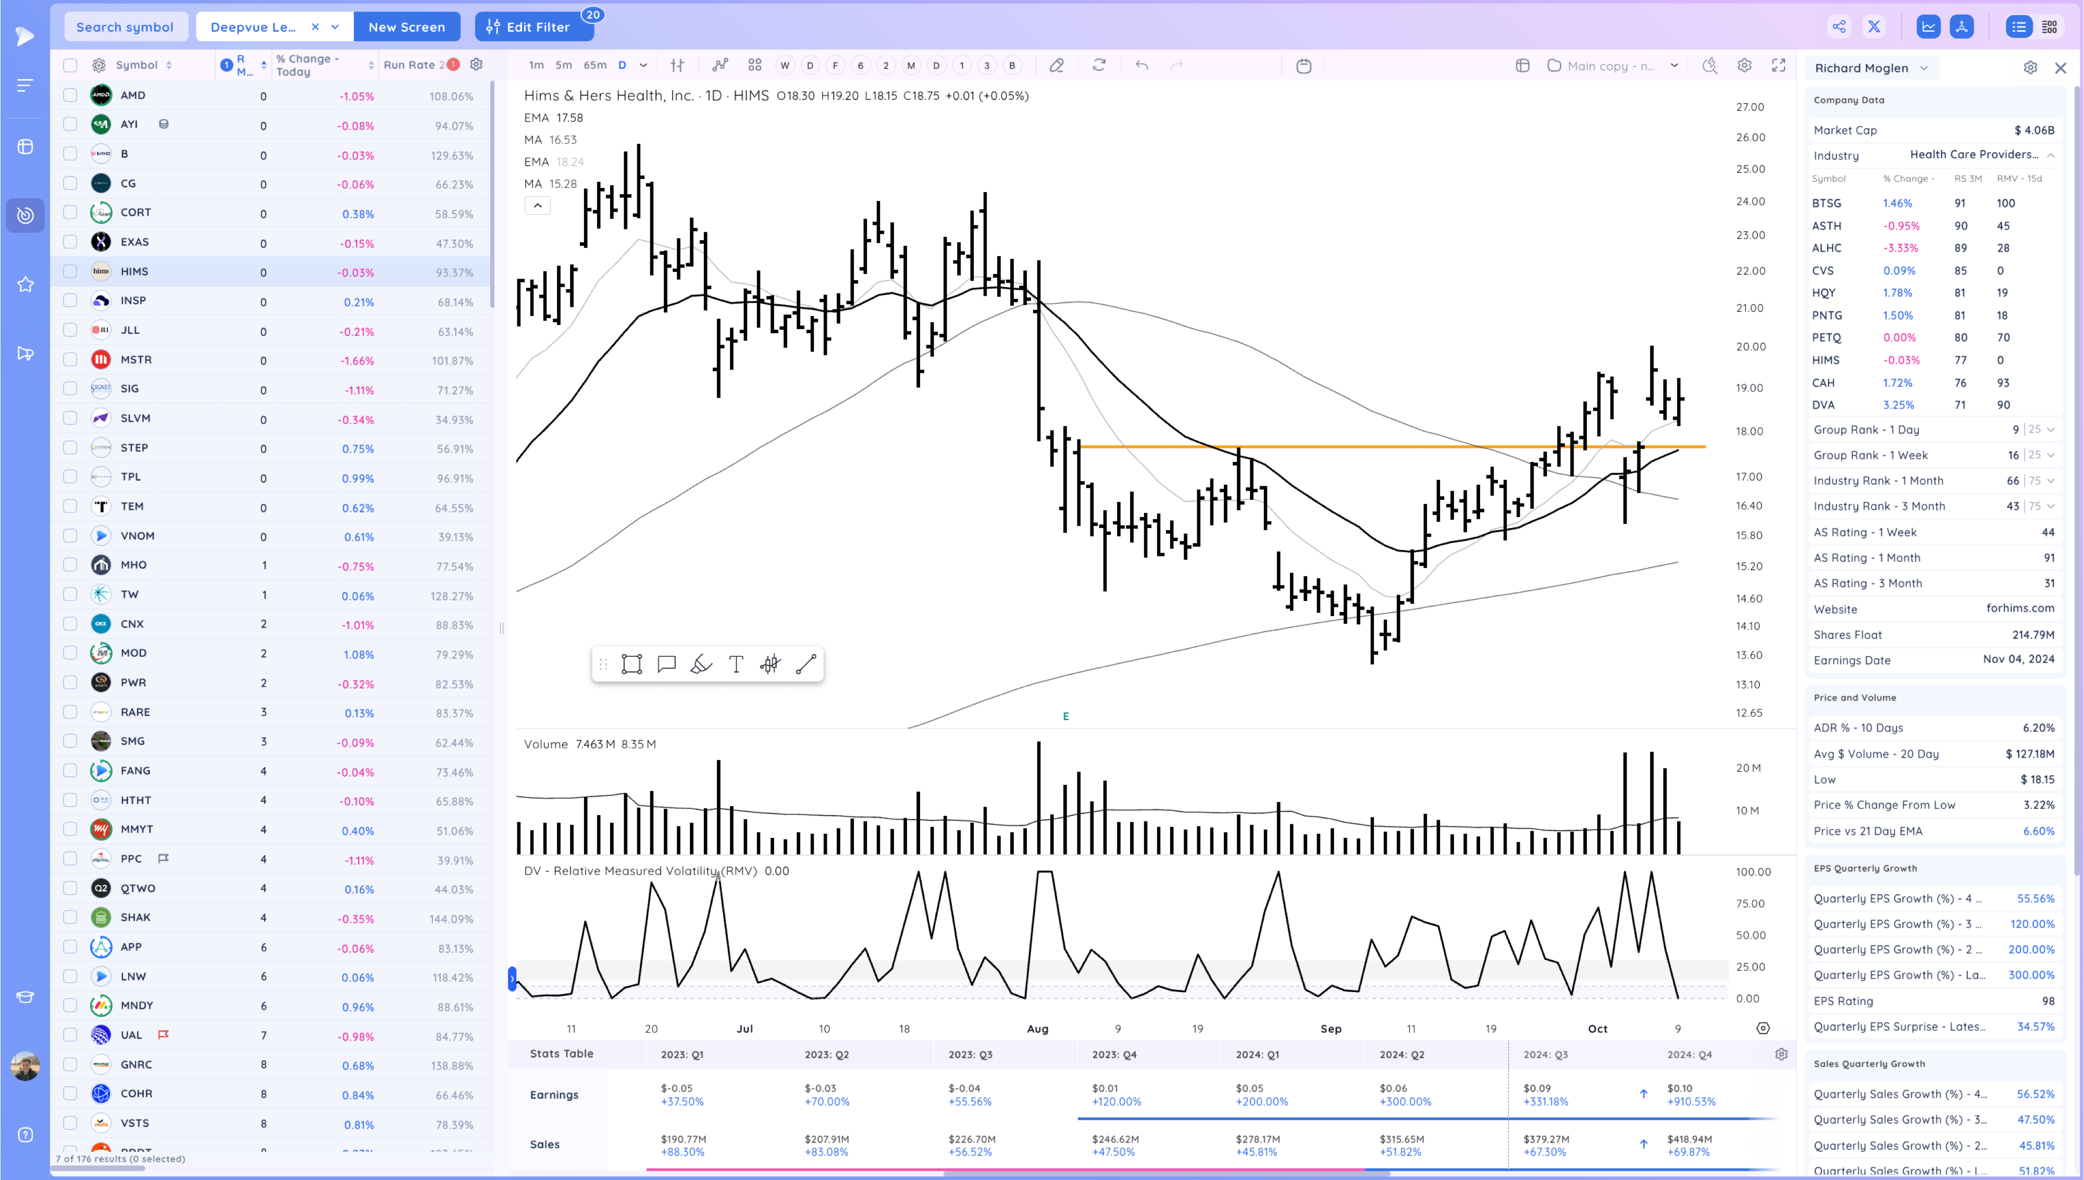Click the New Screen button

coord(407,27)
